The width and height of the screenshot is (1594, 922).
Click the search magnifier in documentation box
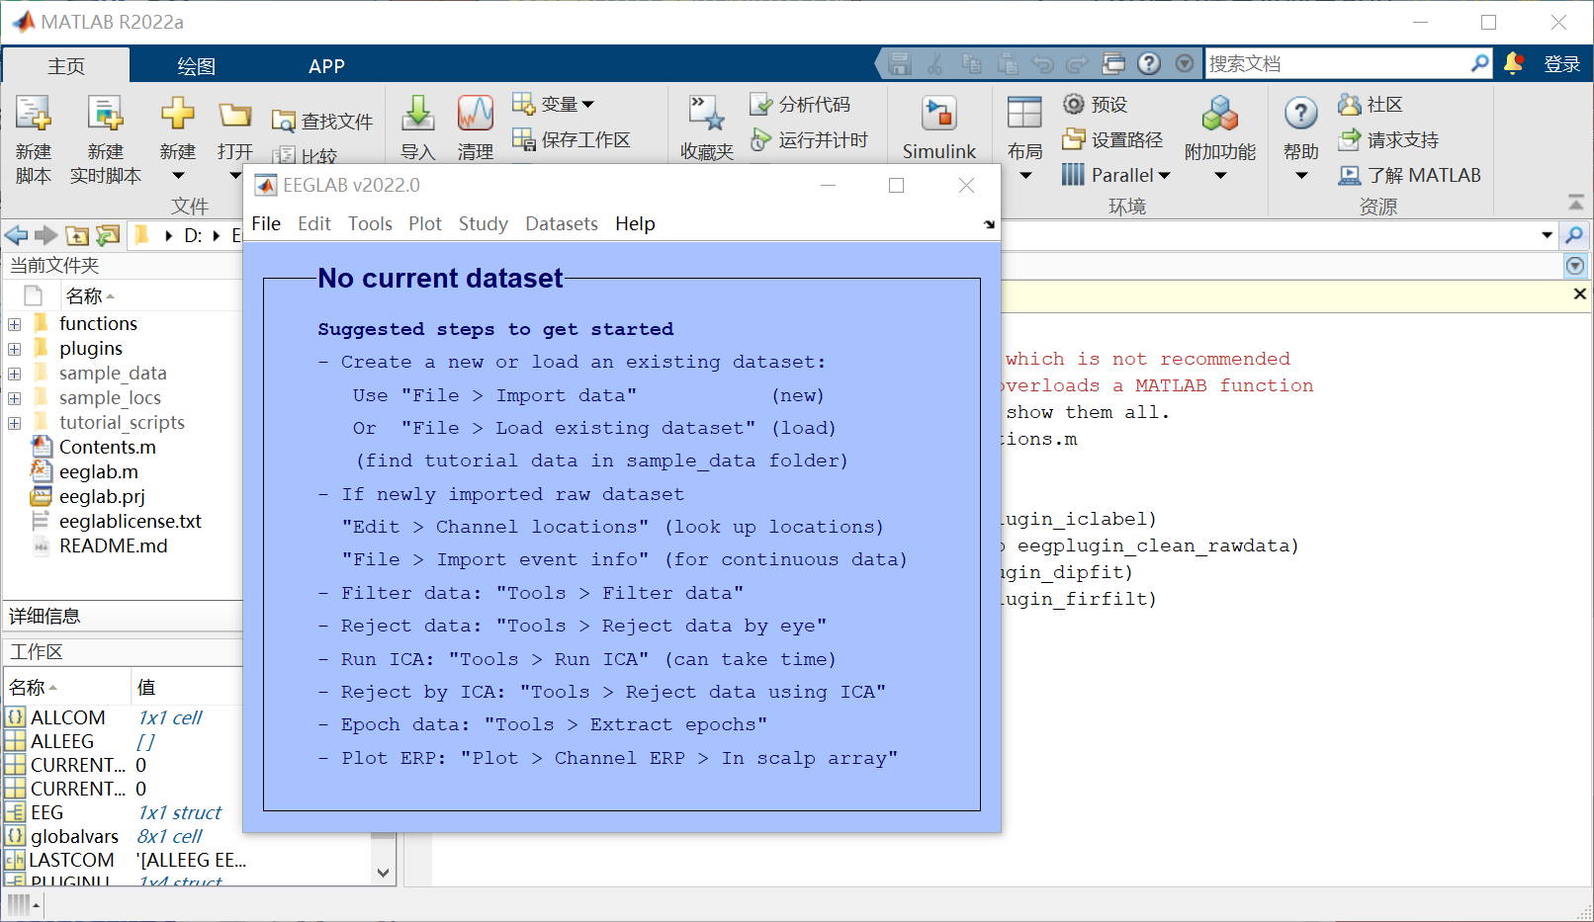coord(1479,63)
